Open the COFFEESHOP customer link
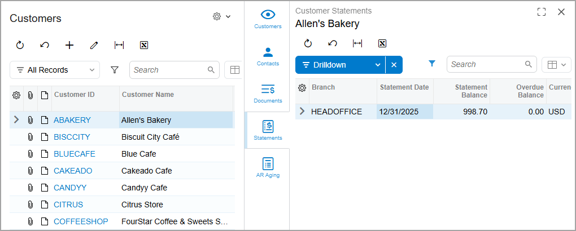The width and height of the screenshot is (576, 231). pos(81,221)
